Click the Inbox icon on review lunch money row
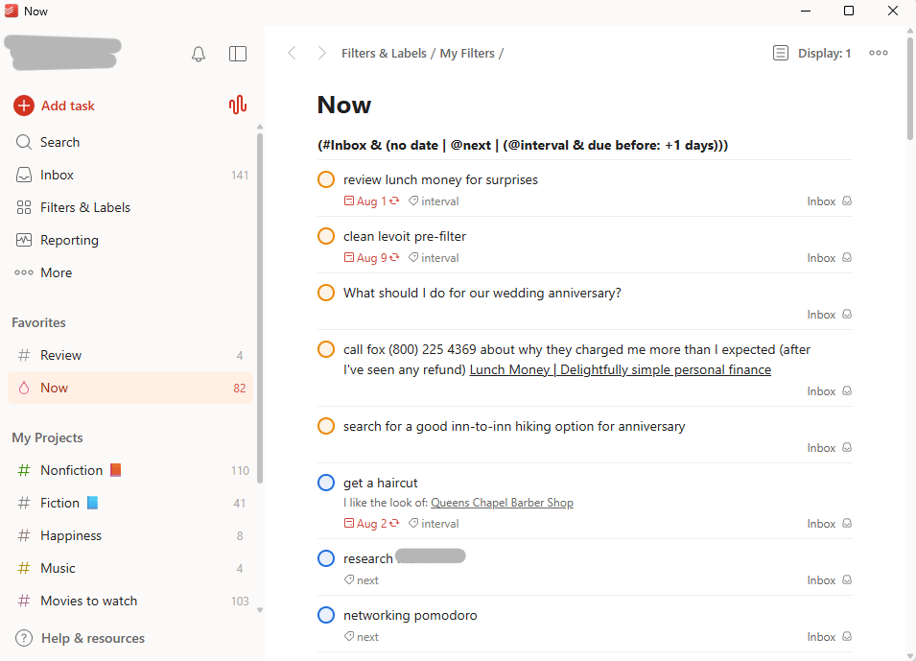 [847, 201]
